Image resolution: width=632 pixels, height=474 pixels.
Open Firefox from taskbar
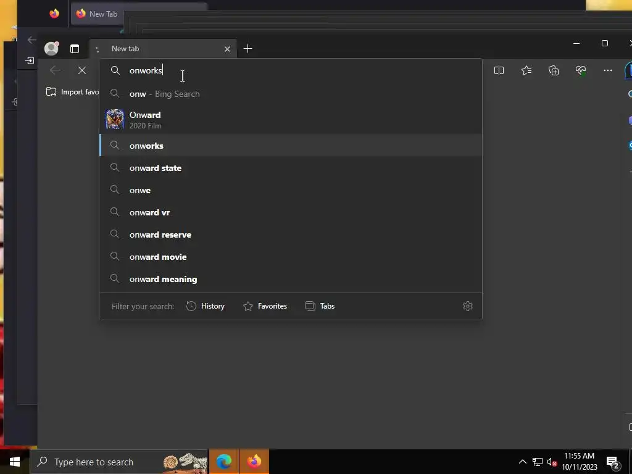[254, 462]
